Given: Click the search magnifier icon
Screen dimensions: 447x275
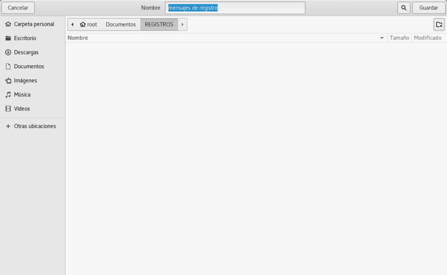Looking at the screenshot, I should coord(404,8).
